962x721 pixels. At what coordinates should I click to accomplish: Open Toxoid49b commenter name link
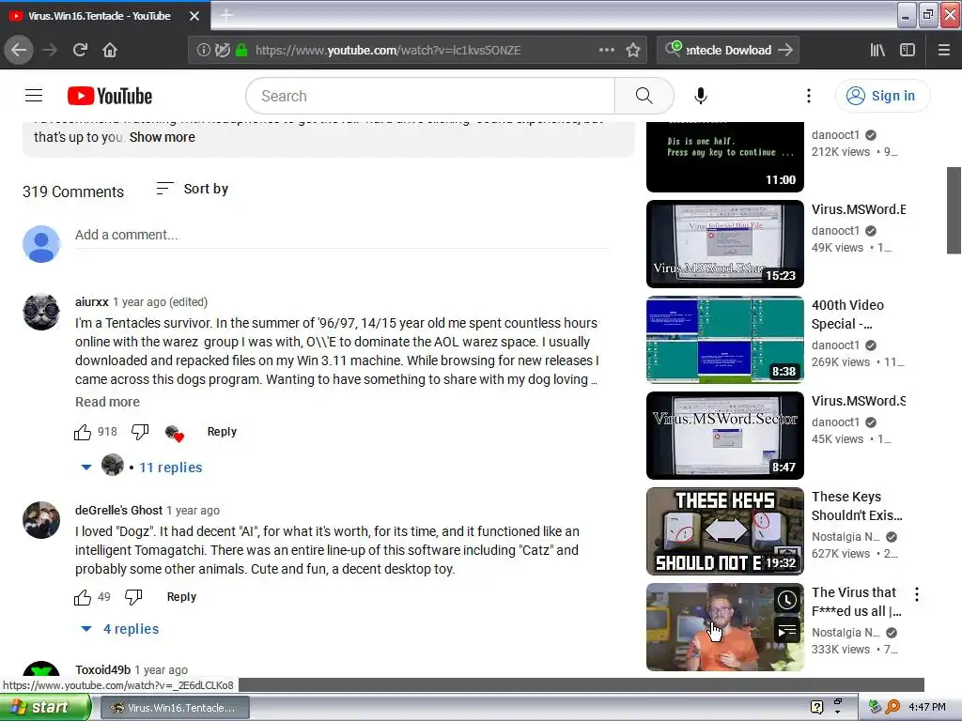point(102,669)
